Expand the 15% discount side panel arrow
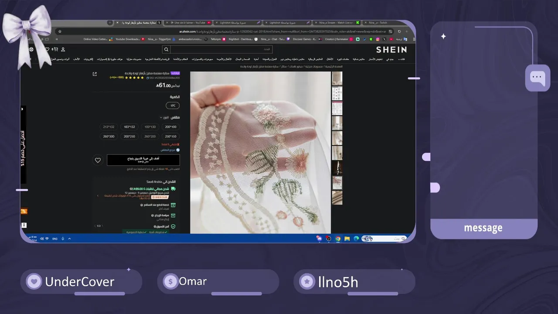The image size is (558, 314). tap(22, 109)
